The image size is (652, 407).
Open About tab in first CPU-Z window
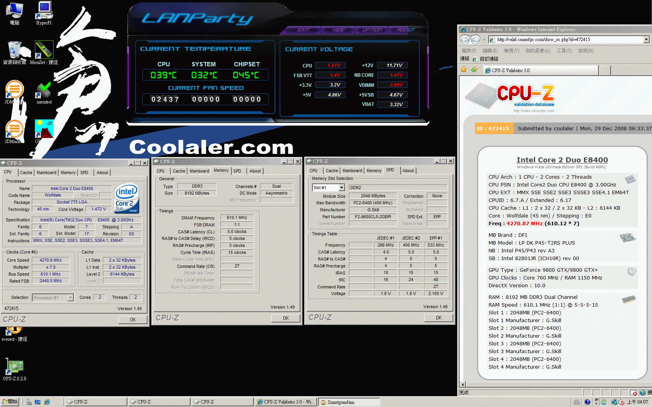(102, 172)
